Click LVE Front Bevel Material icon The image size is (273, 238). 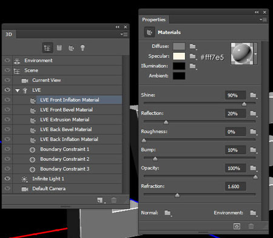(33, 110)
